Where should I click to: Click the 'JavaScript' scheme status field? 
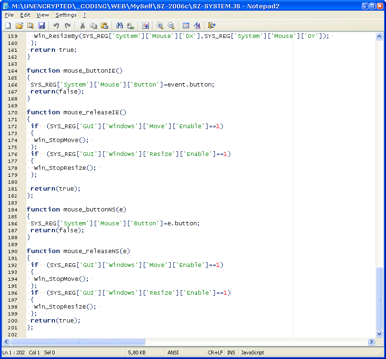(x=252, y=353)
